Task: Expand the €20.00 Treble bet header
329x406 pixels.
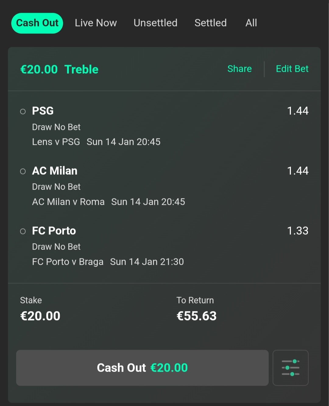Action: pyautogui.click(x=59, y=69)
